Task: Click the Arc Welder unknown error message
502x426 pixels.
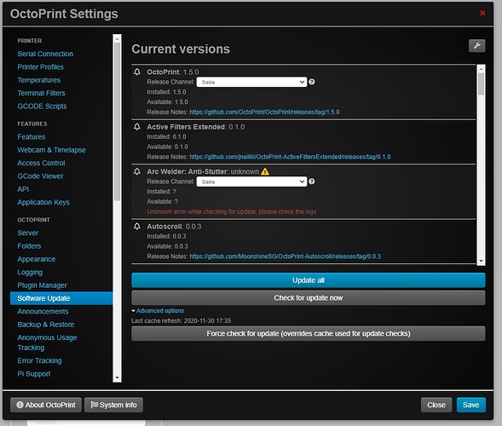Action: point(232,211)
